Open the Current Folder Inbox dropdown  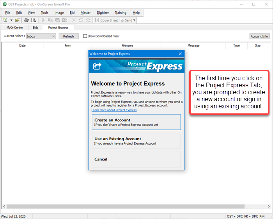click(41, 36)
